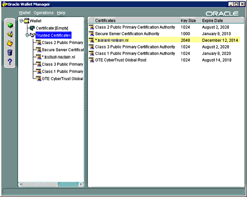Select Class 2 Public Primary in the tree
Image resolution: width=247 pixels, height=197 pixels.
[63, 43]
